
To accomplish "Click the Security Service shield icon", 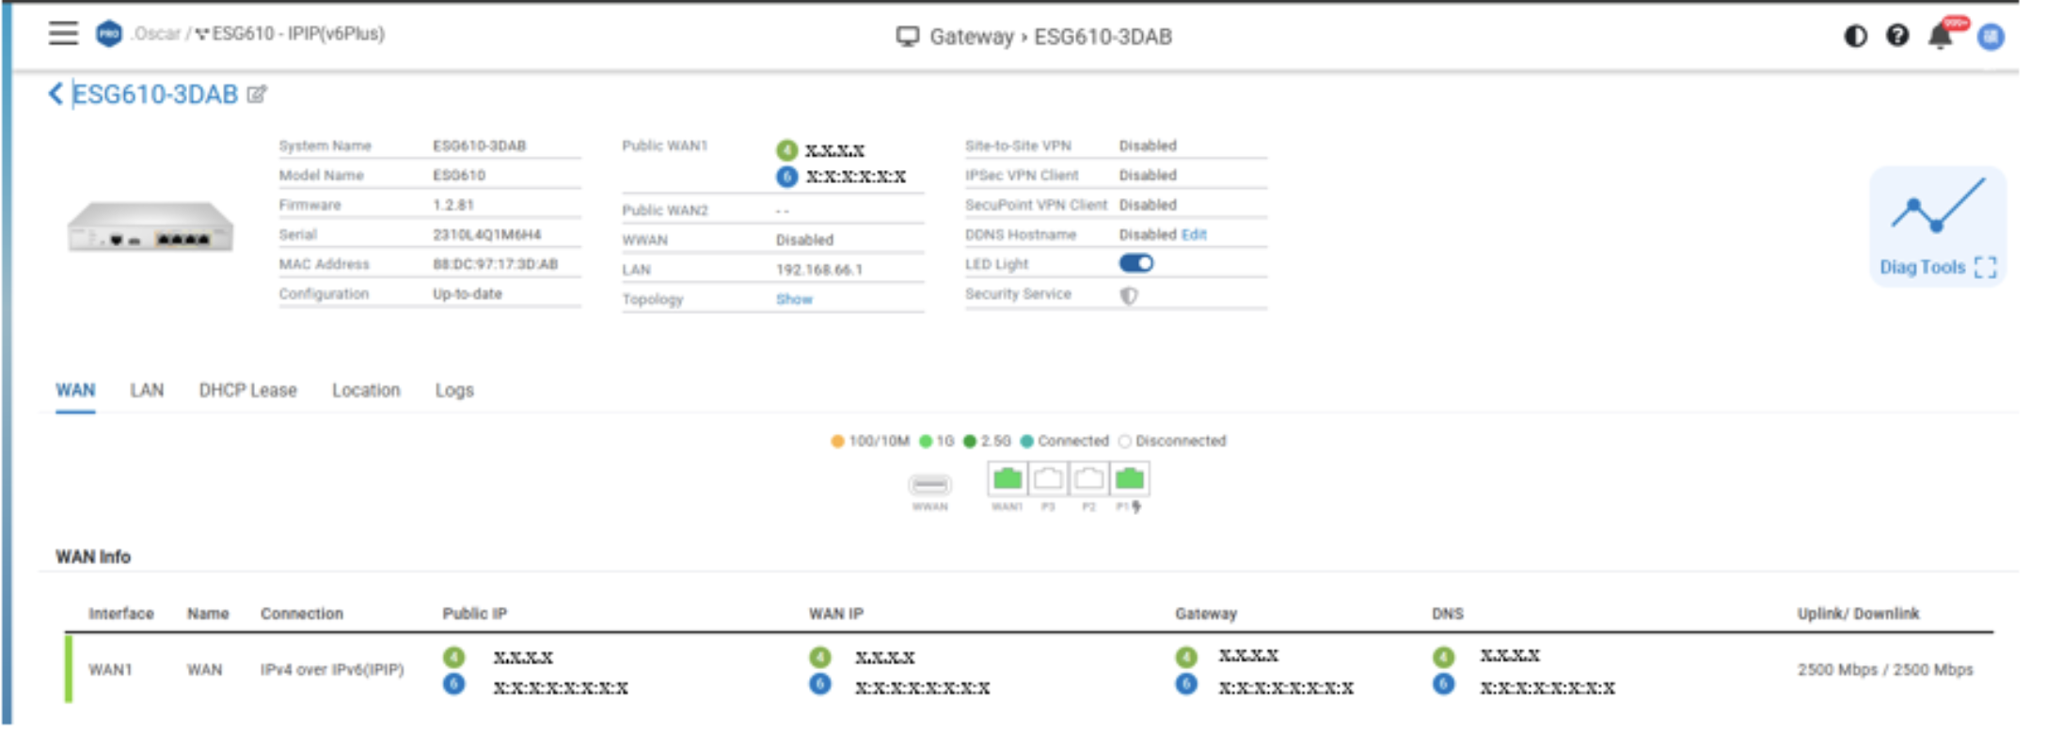I will (x=1129, y=295).
